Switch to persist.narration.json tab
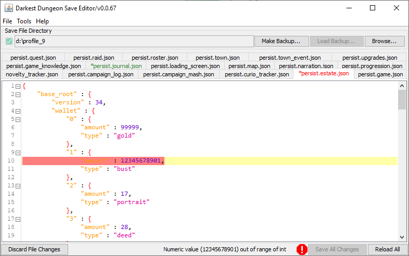Image resolution: width=409 pixels, height=256 pixels. [x=306, y=66]
